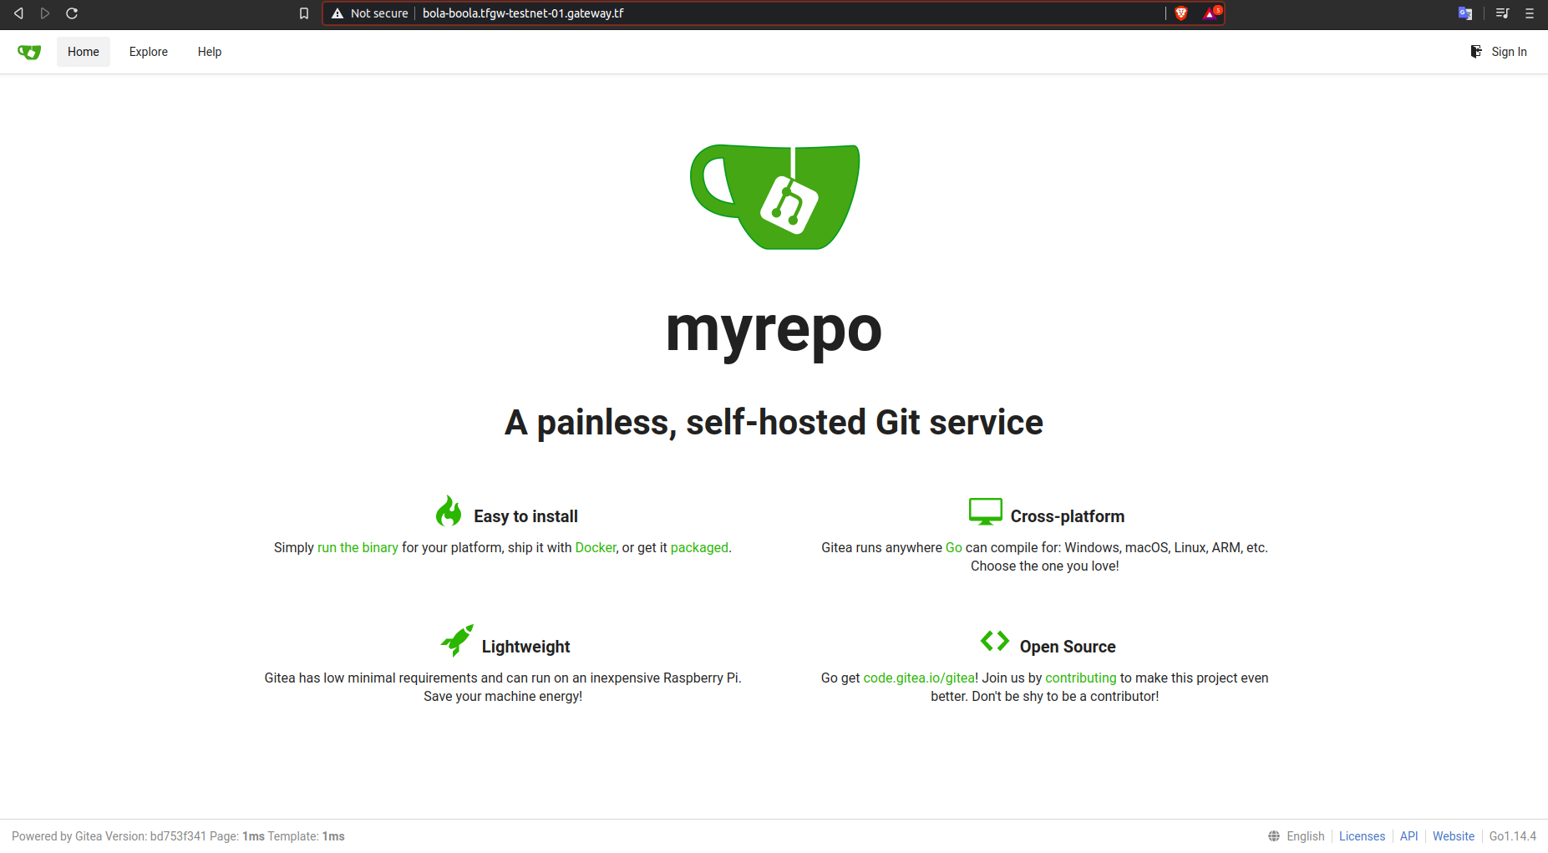Reload the current page
The image size is (1548, 853).
point(72,13)
